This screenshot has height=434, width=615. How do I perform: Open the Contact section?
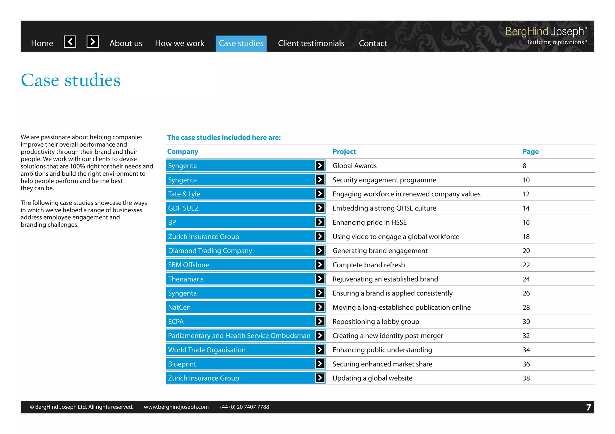pyautogui.click(x=373, y=43)
